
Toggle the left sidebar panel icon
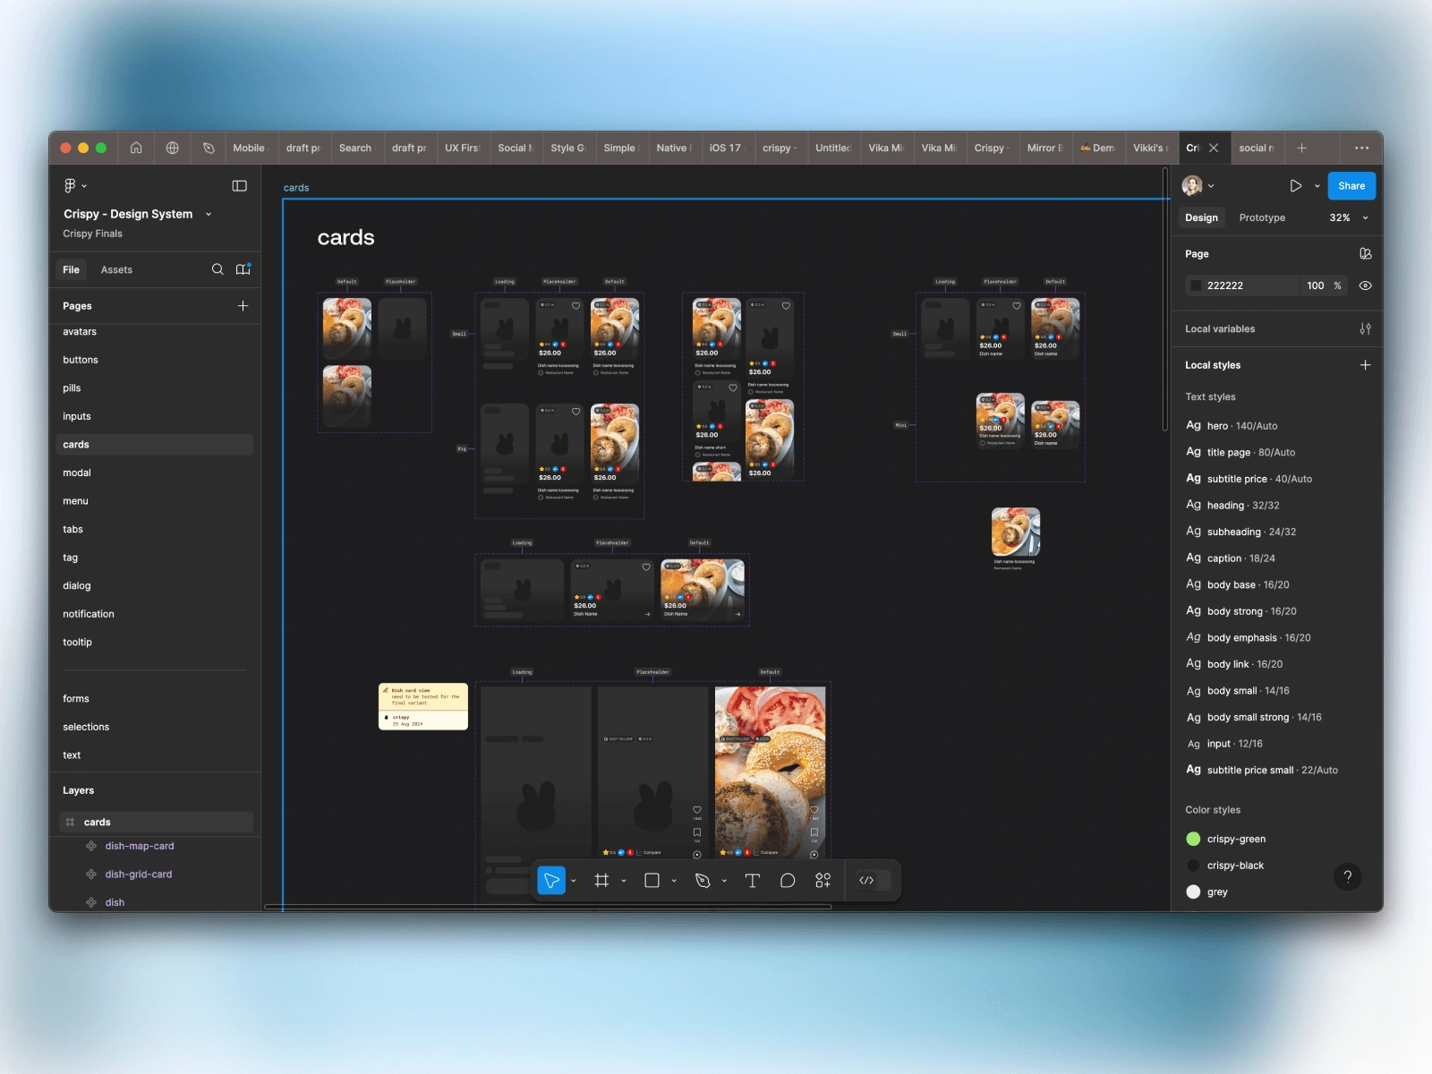(240, 185)
